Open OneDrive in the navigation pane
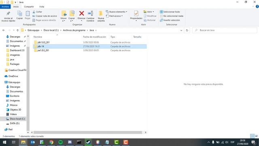This screenshot has height=146, width=259. pyautogui.click(x=13, y=76)
